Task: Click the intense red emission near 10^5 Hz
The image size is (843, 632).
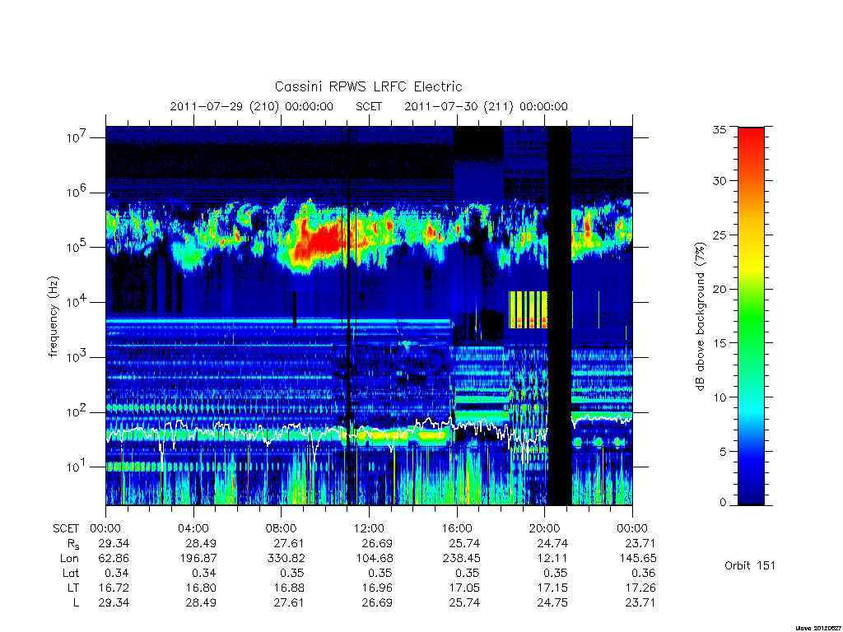Action: [317, 240]
